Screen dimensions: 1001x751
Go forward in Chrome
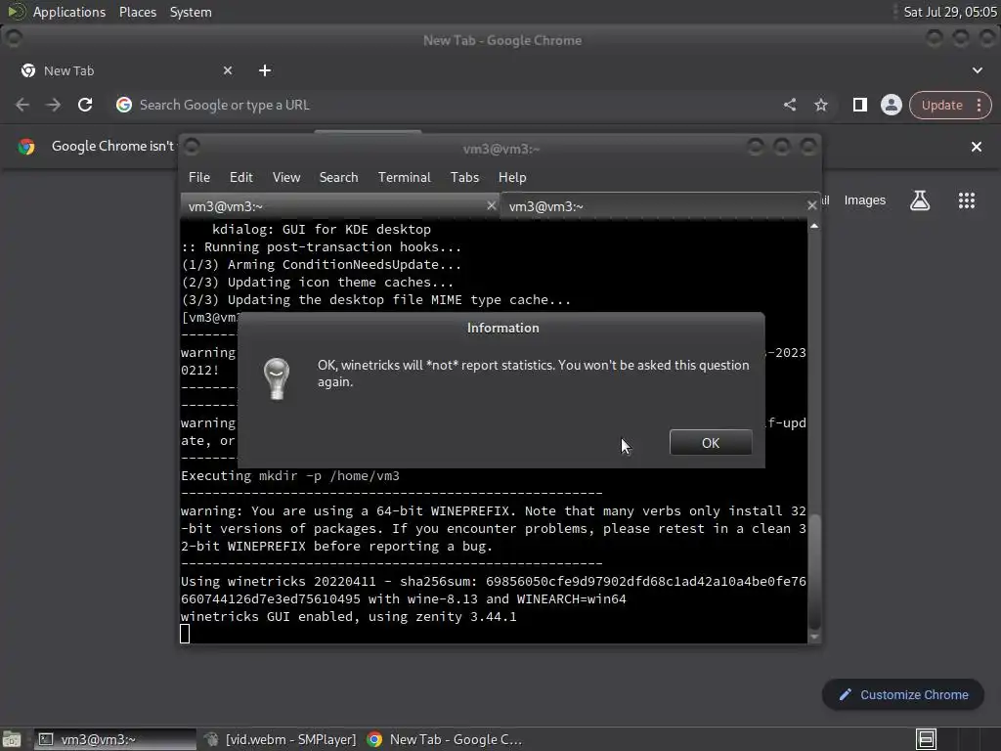(54, 105)
